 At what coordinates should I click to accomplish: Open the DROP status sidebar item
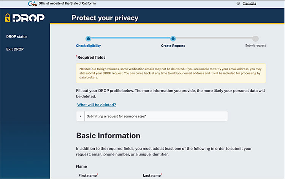[17, 37]
